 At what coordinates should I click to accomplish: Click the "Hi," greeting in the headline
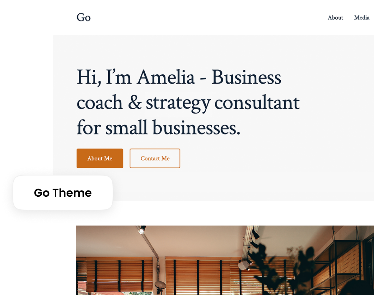pos(89,77)
